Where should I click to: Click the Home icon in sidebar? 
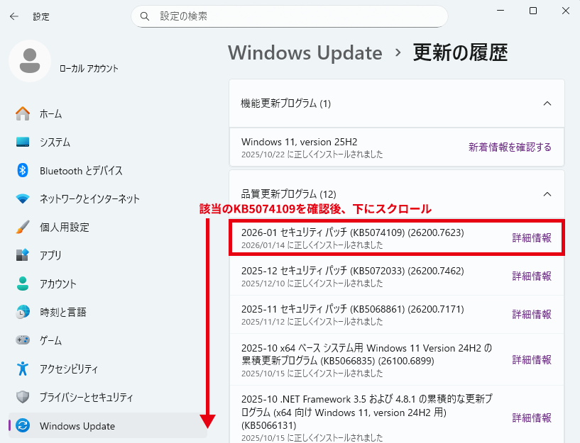click(23, 113)
